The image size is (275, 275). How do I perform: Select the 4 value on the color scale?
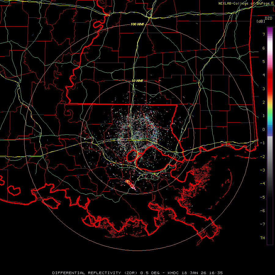(264, 75)
